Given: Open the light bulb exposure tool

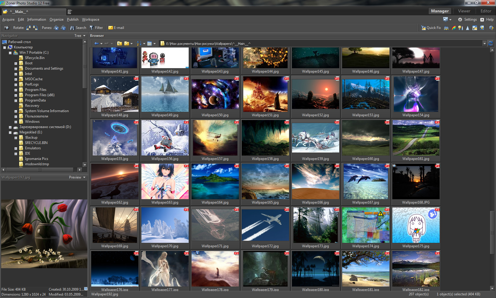Looking at the screenshot, I should [460, 28].
